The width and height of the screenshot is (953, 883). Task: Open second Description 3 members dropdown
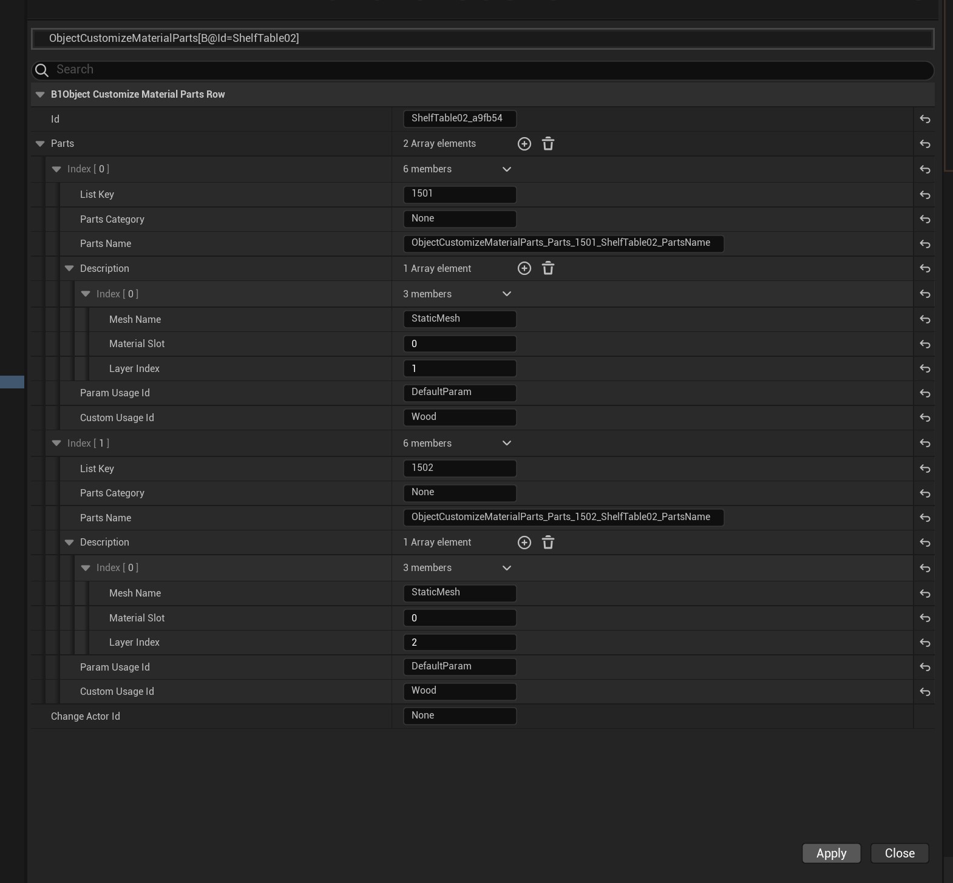coord(507,568)
